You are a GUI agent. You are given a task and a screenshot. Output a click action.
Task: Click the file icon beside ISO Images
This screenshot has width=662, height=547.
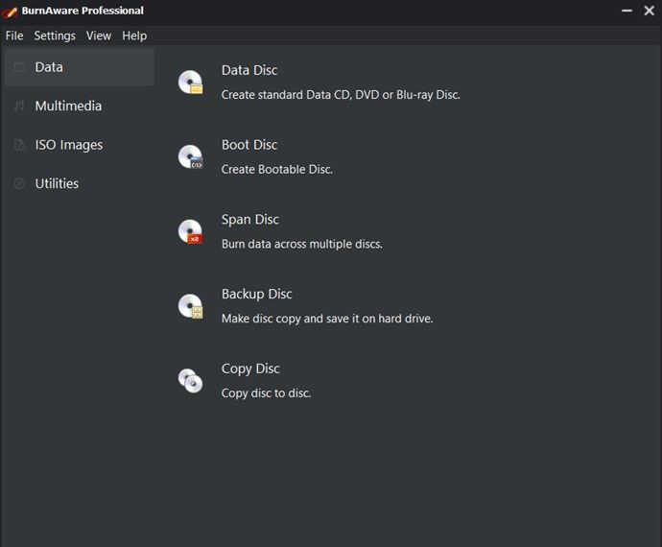19,145
